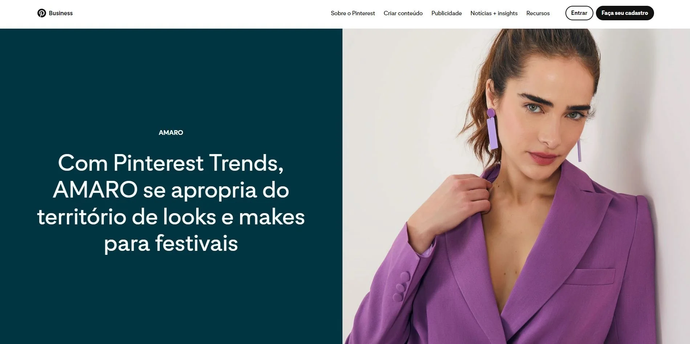The width and height of the screenshot is (690, 344).
Task: Open the Sobre o Pinterest menu
Action: [353, 13]
